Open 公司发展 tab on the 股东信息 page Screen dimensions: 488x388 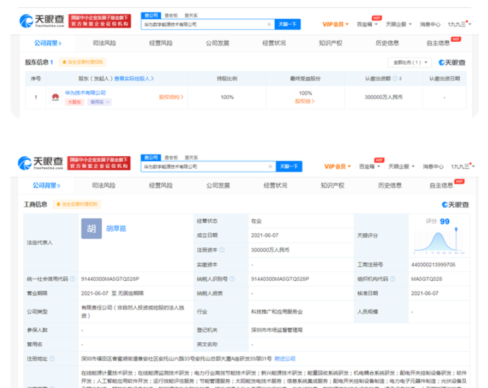[x=217, y=43]
